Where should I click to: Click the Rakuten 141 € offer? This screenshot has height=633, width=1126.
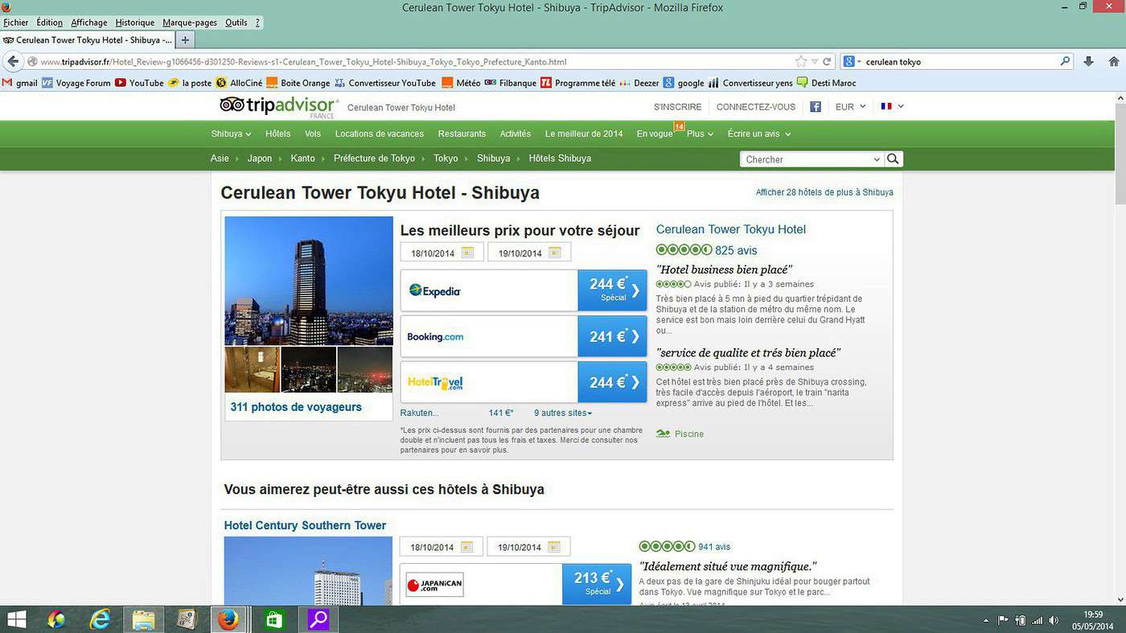(457, 413)
